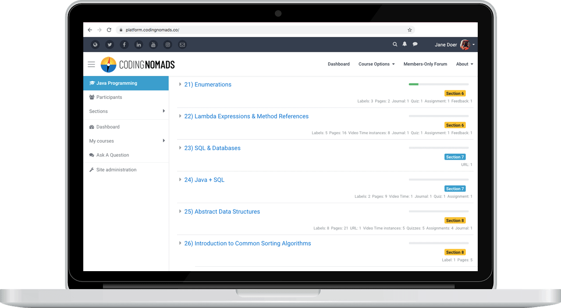
Task: Open Participants in the sidebar
Action: click(x=126, y=97)
